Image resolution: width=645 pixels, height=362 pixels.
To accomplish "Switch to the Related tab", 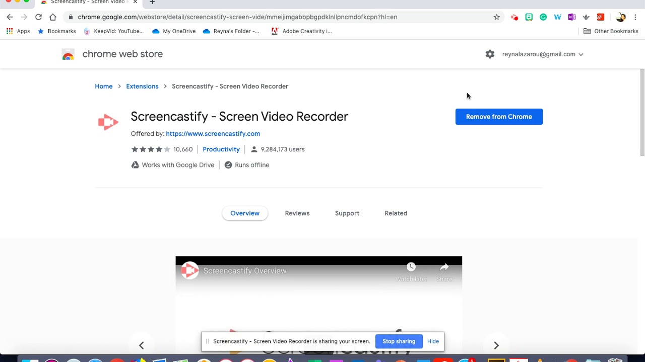I will pos(396,213).
